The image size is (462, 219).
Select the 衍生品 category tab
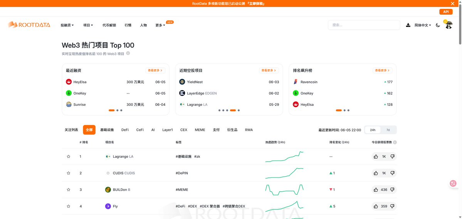pyautogui.click(x=232, y=130)
